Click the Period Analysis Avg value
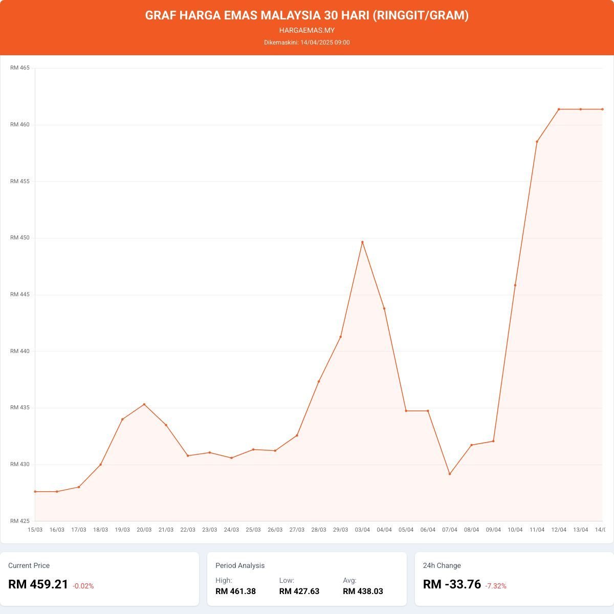The width and height of the screenshot is (614, 614). (x=363, y=591)
